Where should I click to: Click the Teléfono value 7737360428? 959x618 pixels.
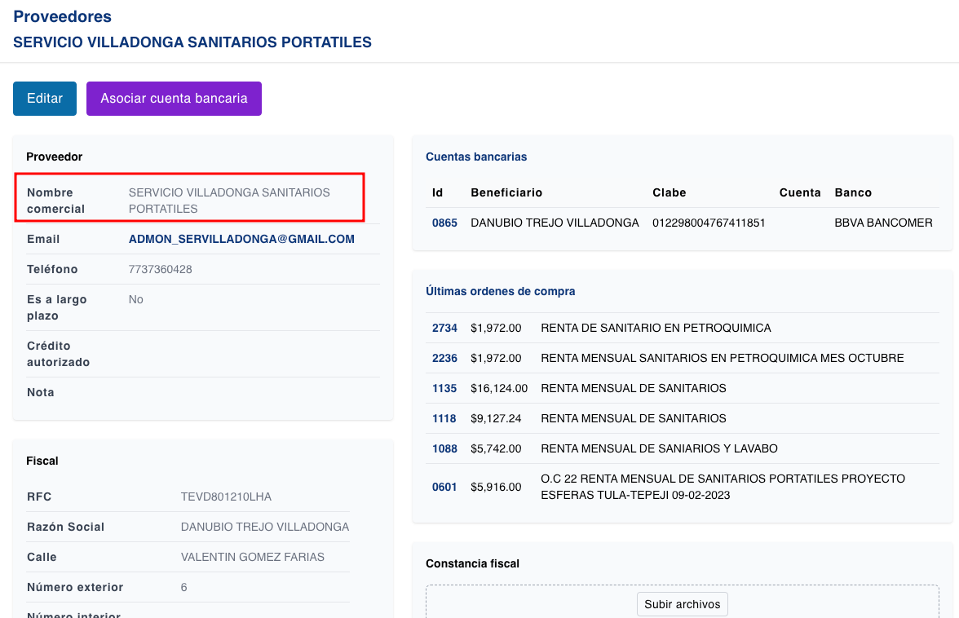(x=160, y=269)
